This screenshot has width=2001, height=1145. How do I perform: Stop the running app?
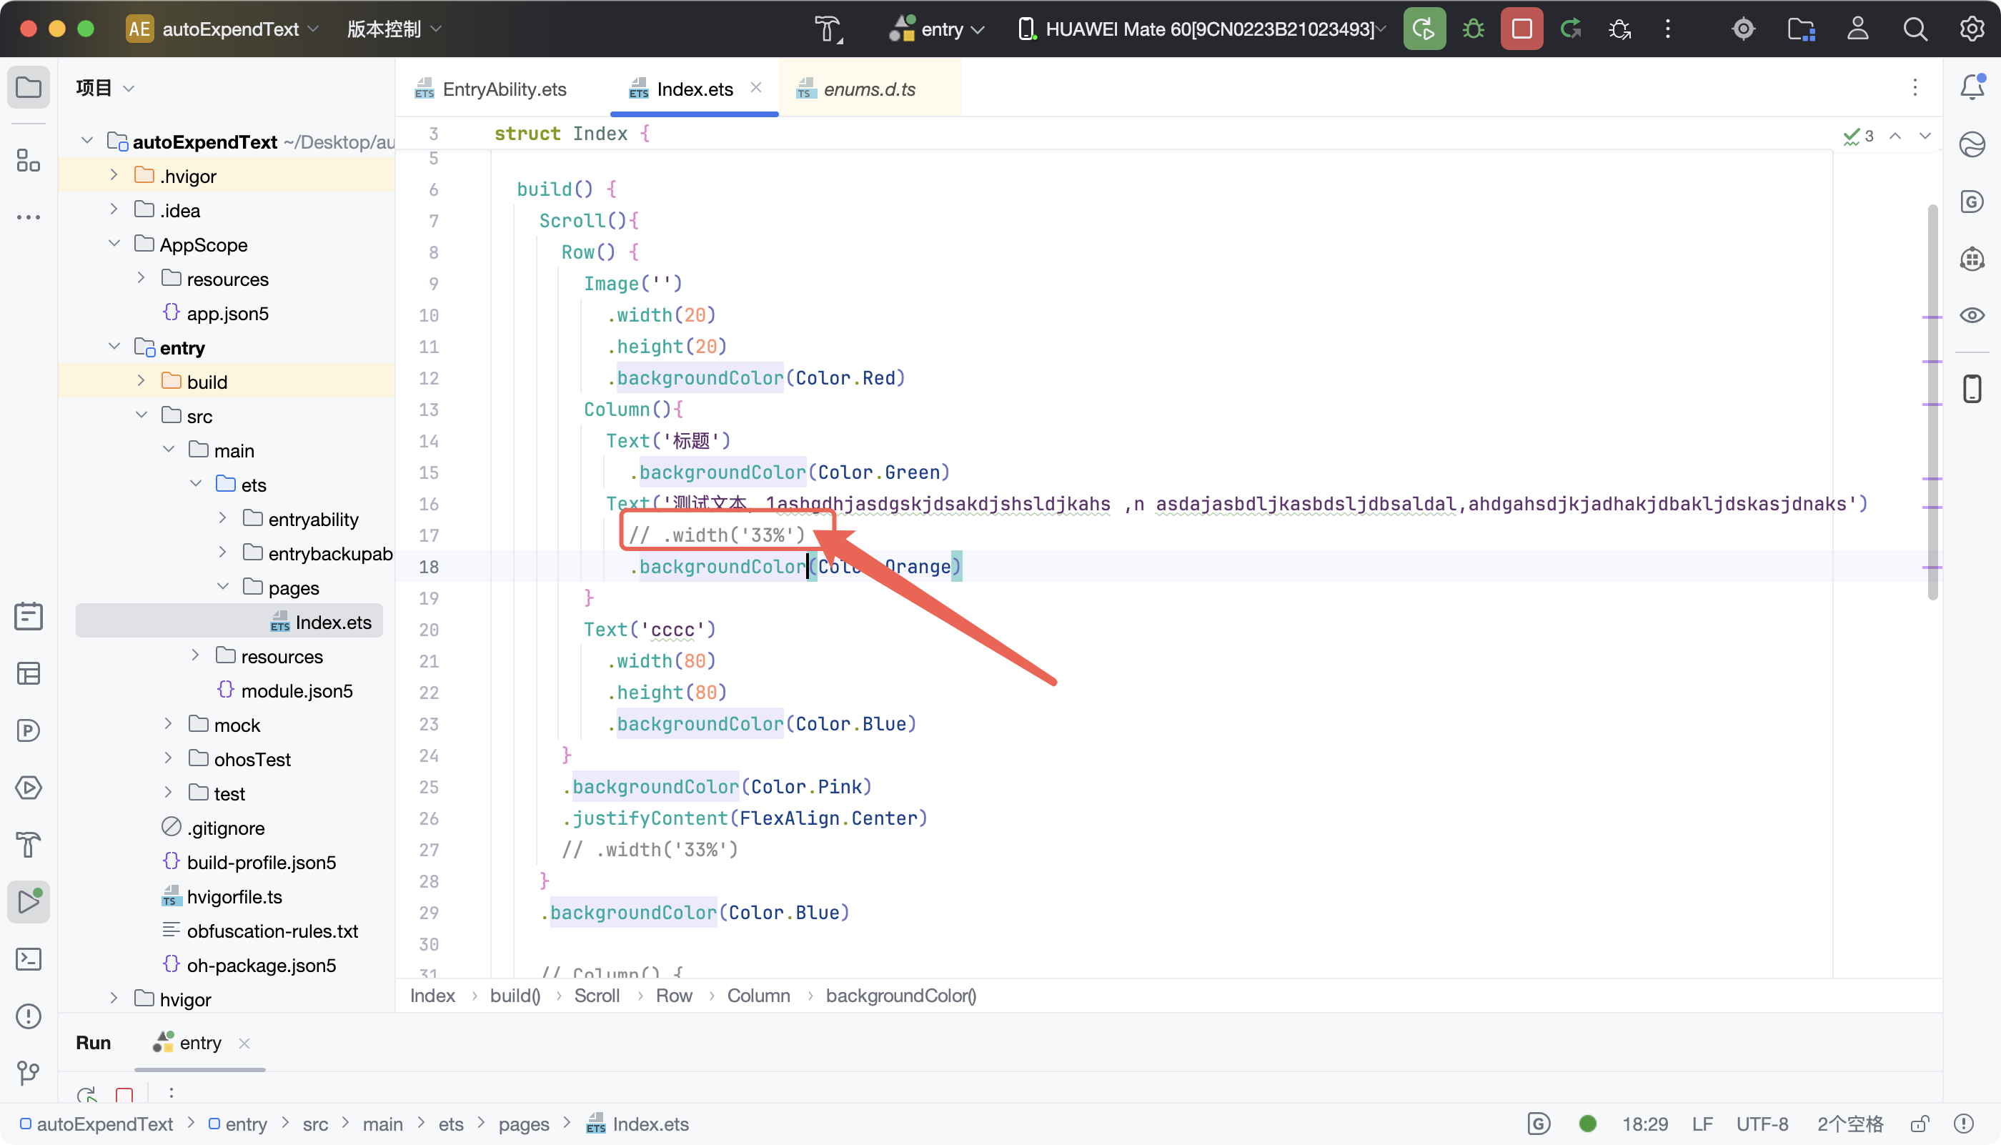(1521, 29)
